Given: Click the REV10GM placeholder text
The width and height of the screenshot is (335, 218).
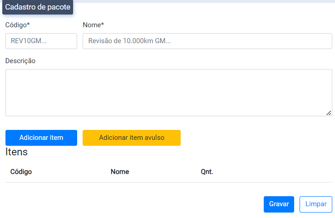Looking at the screenshot, I should point(29,41).
